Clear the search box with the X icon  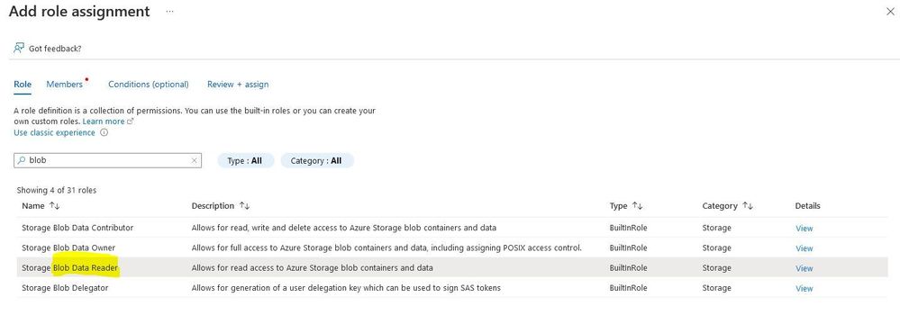tap(195, 160)
